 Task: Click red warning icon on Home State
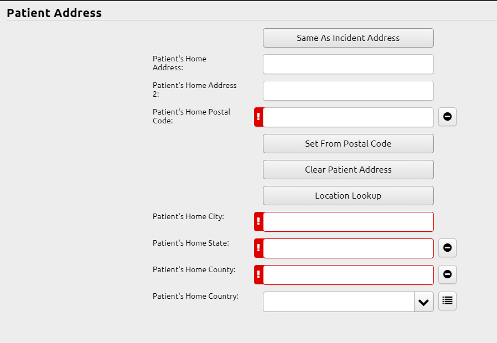coord(258,248)
